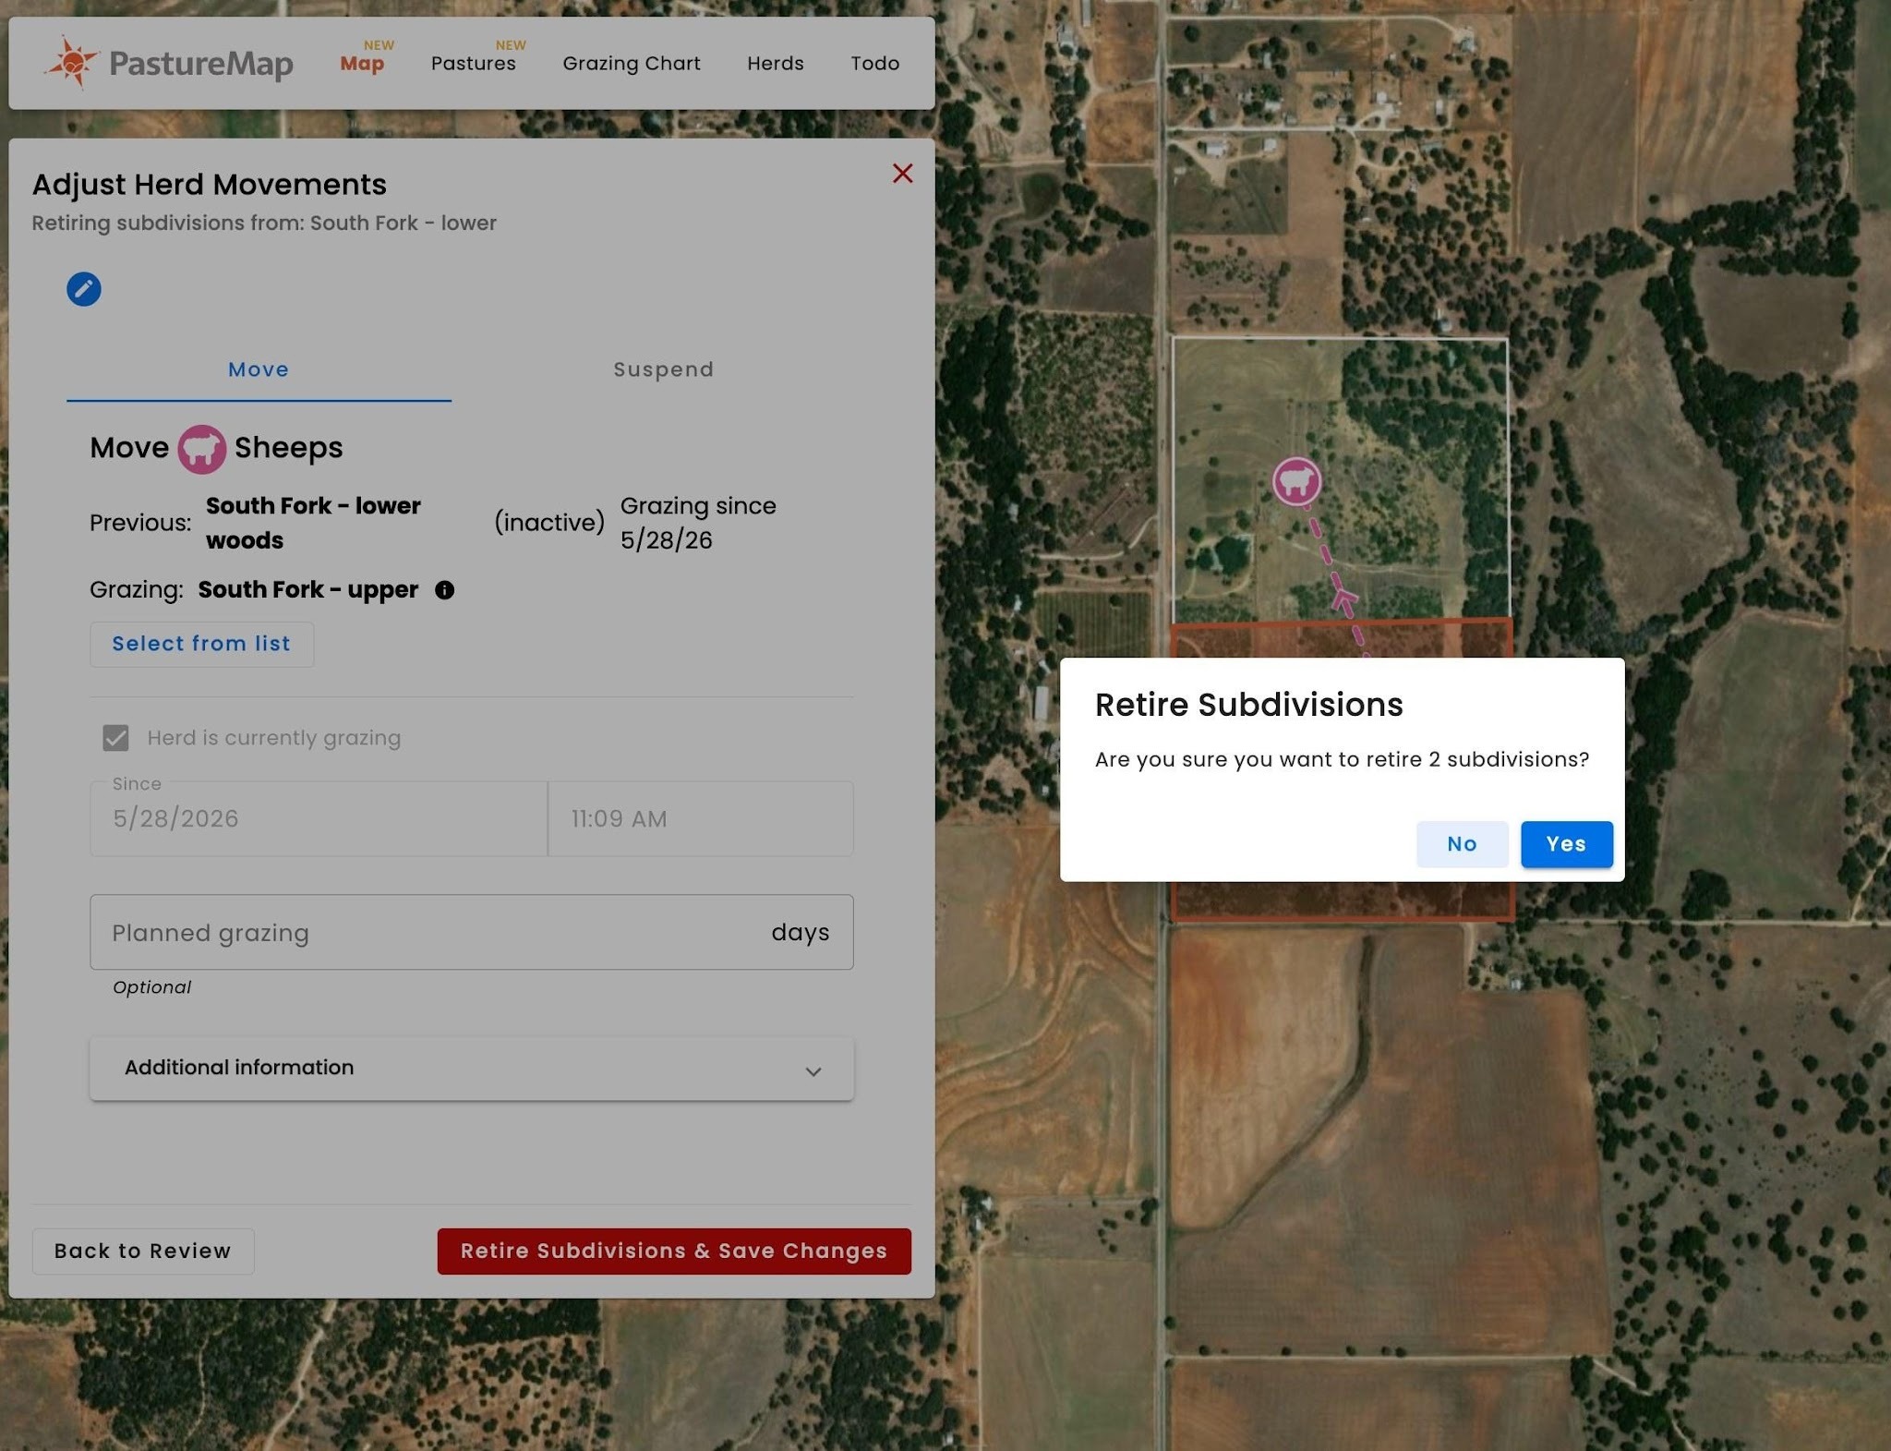
Task: Toggle the Herd is currently grazing checkbox
Action: [x=115, y=738]
